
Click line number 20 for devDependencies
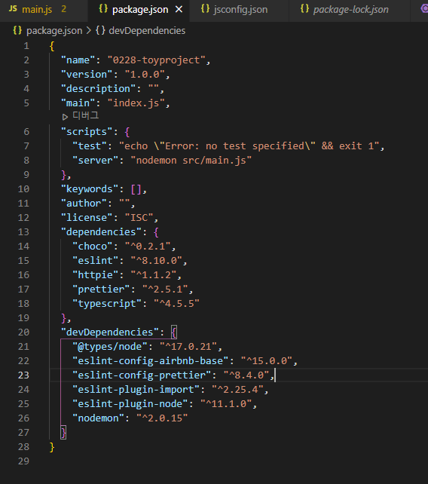pos(23,332)
